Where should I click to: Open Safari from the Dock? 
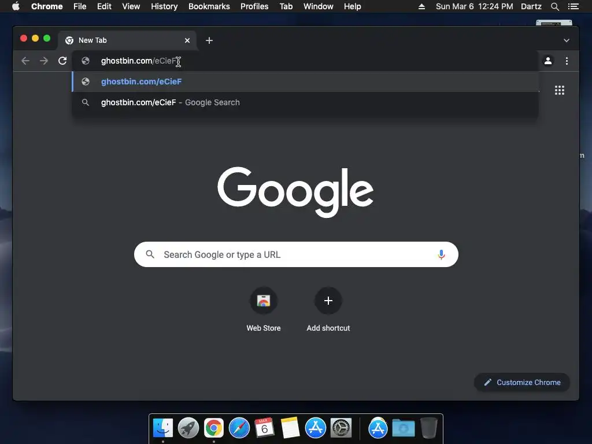coord(239,428)
